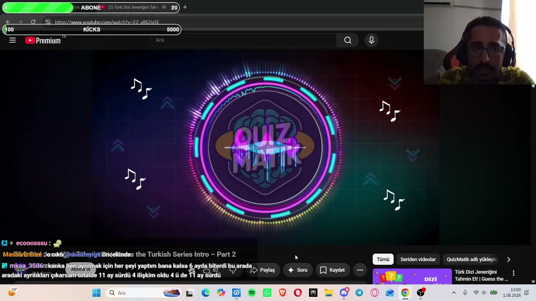This screenshot has width=536, height=301.
Task: Open the YouTube guide hamburger menu
Action: 13,40
